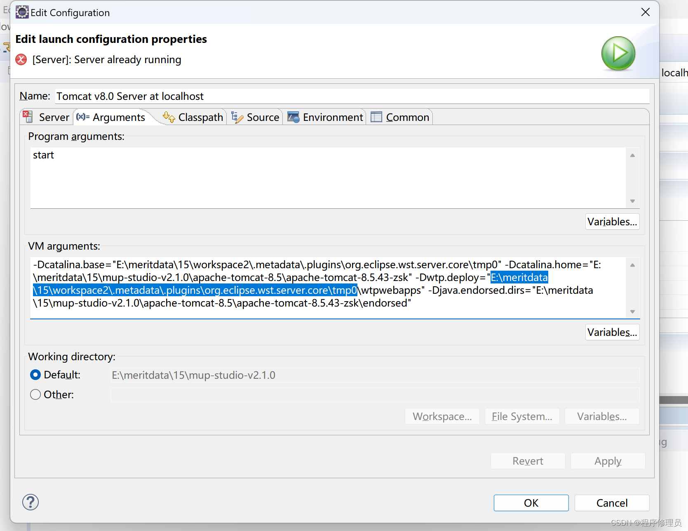Click the Server tab icon
Image resolution: width=688 pixels, height=531 pixels.
pos(28,117)
